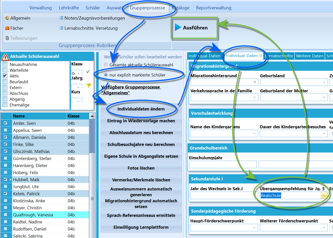Click Sprach-Referenzniveaus ermitteln button
Viewport: 333px width, 238px height.
click(x=141, y=215)
